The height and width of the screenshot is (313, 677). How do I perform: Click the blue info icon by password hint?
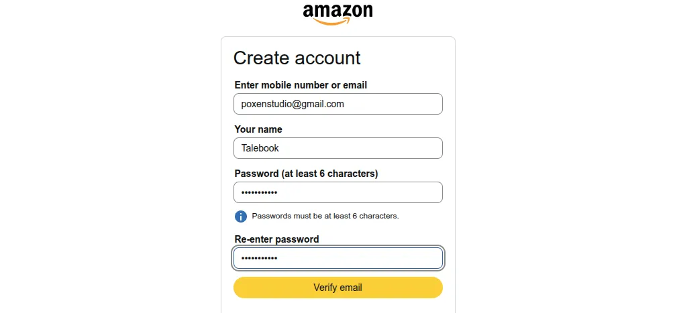tap(241, 216)
